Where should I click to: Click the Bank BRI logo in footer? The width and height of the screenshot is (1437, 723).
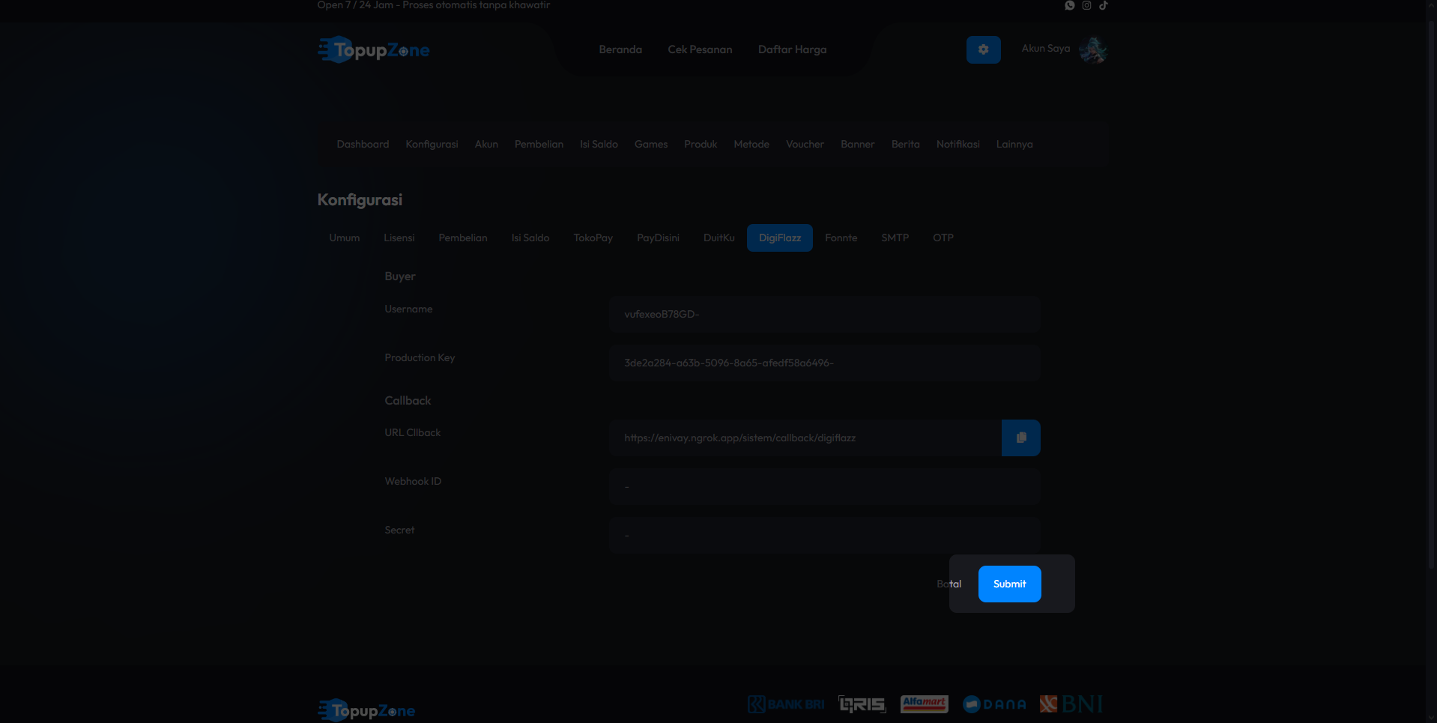pos(786,704)
